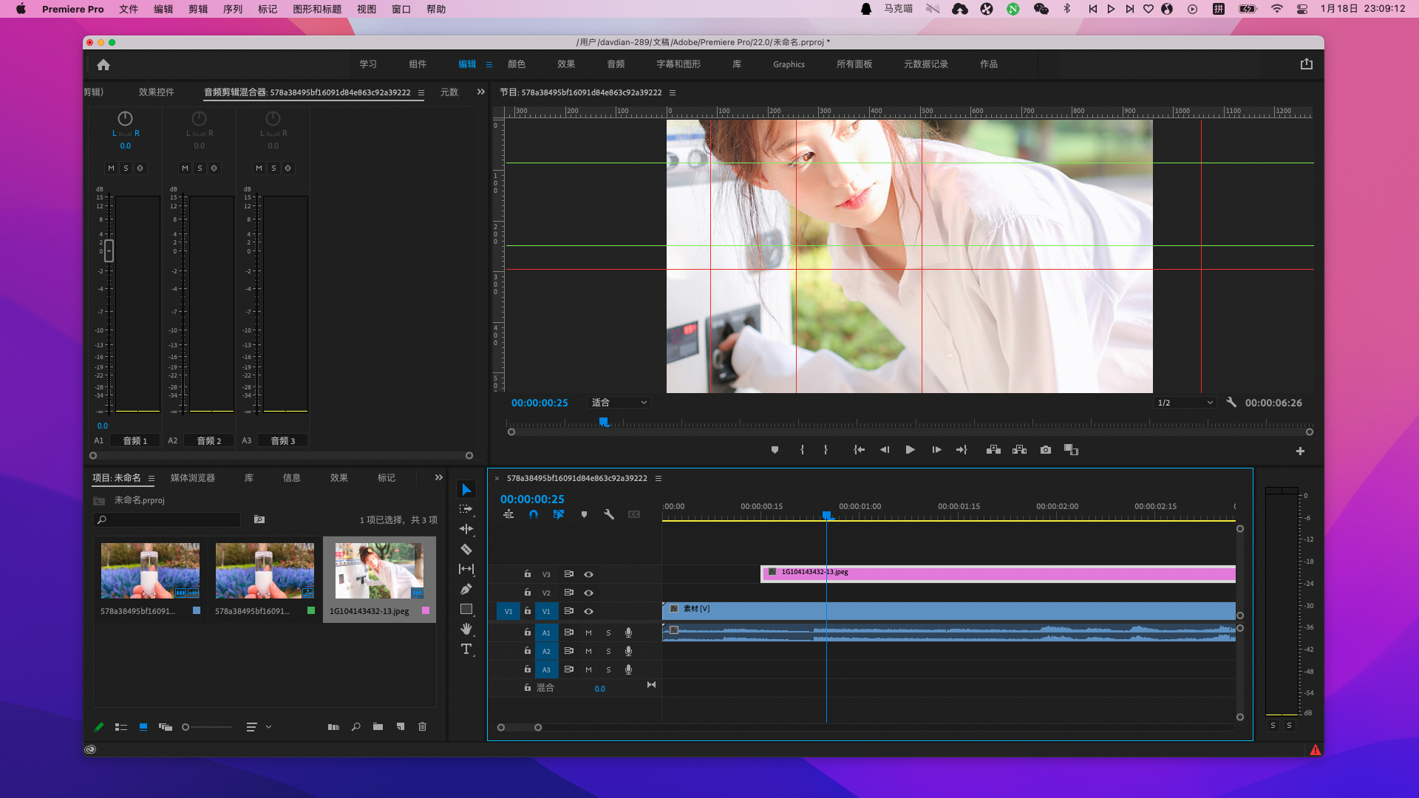Select the Pen tool
This screenshot has width=1419, height=798.
pos(466,589)
